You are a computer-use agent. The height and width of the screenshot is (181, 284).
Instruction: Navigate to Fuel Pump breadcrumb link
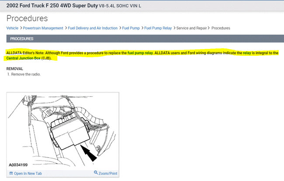coord(131,28)
